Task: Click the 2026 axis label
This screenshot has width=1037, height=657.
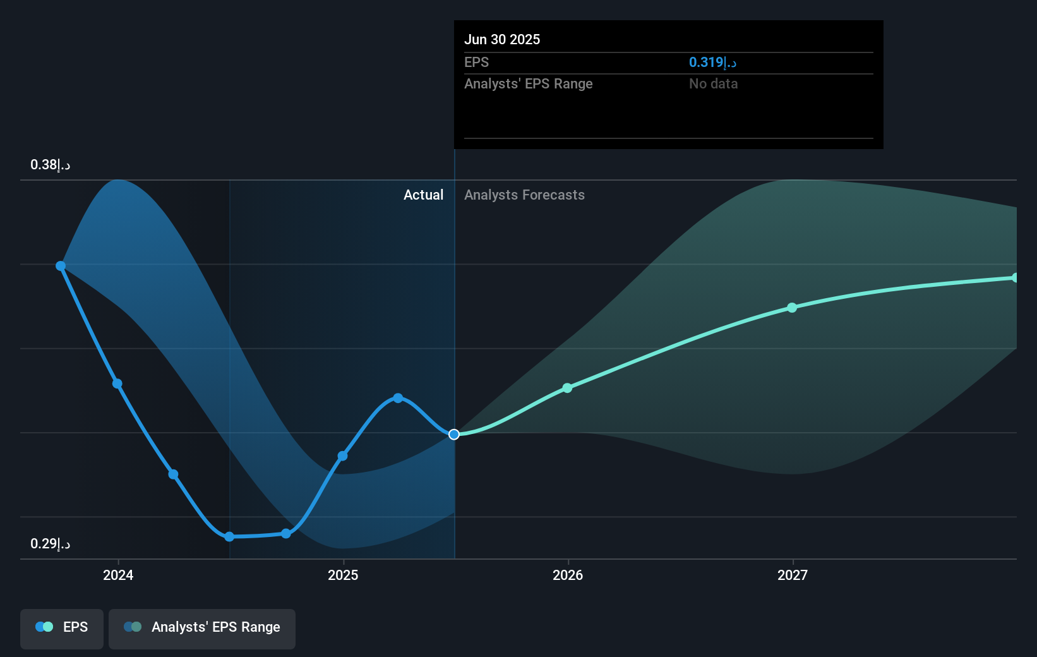Action: [567, 575]
